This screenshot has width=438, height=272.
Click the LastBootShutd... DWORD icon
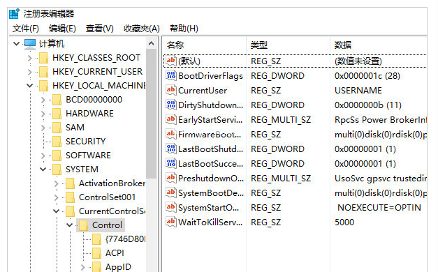(171, 149)
